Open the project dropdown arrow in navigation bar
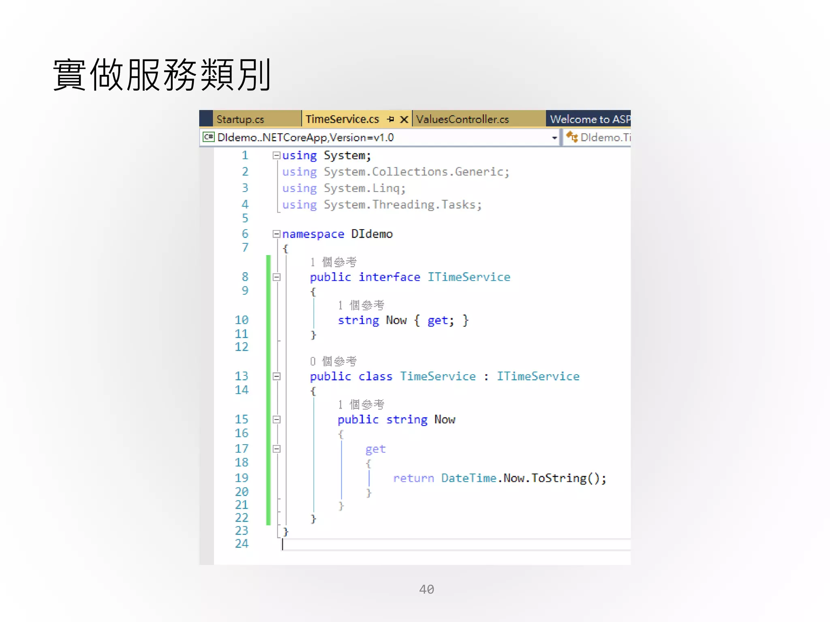 tap(554, 138)
